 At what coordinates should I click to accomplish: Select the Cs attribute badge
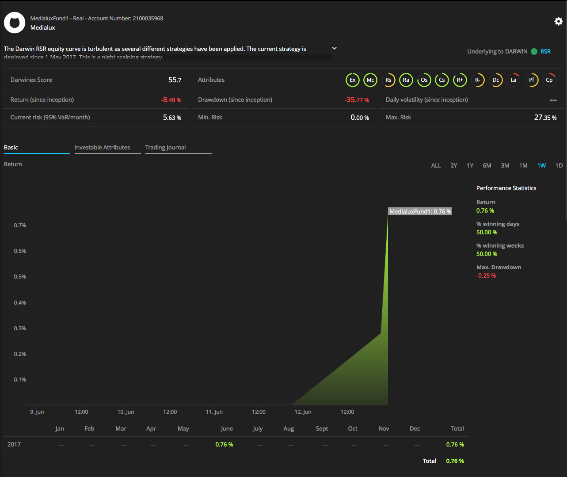pyautogui.click(x=442, y=80)
